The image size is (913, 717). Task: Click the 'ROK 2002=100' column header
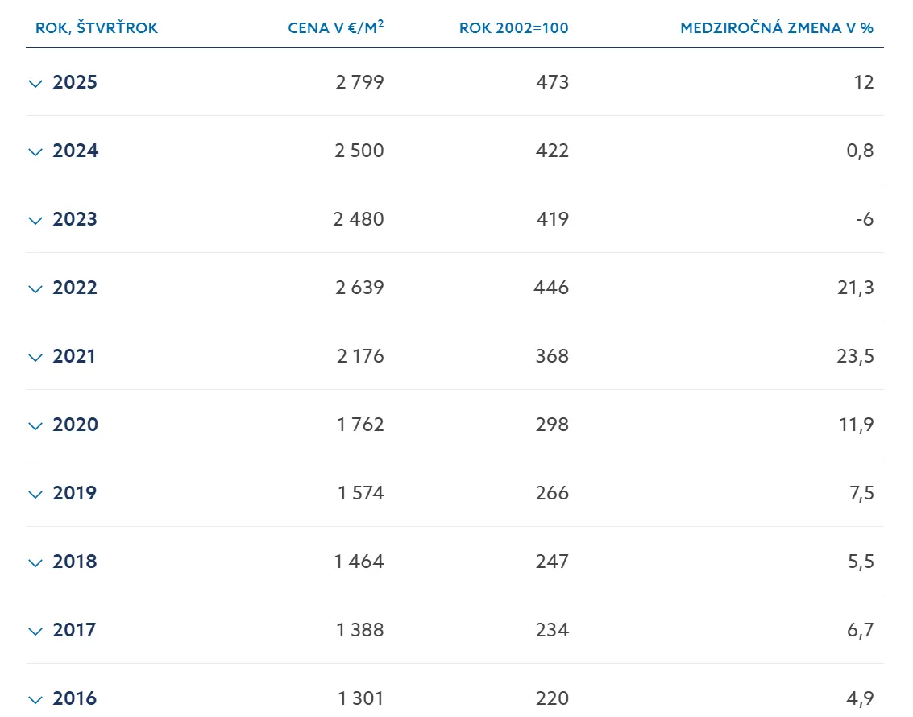tap(513, 28)
